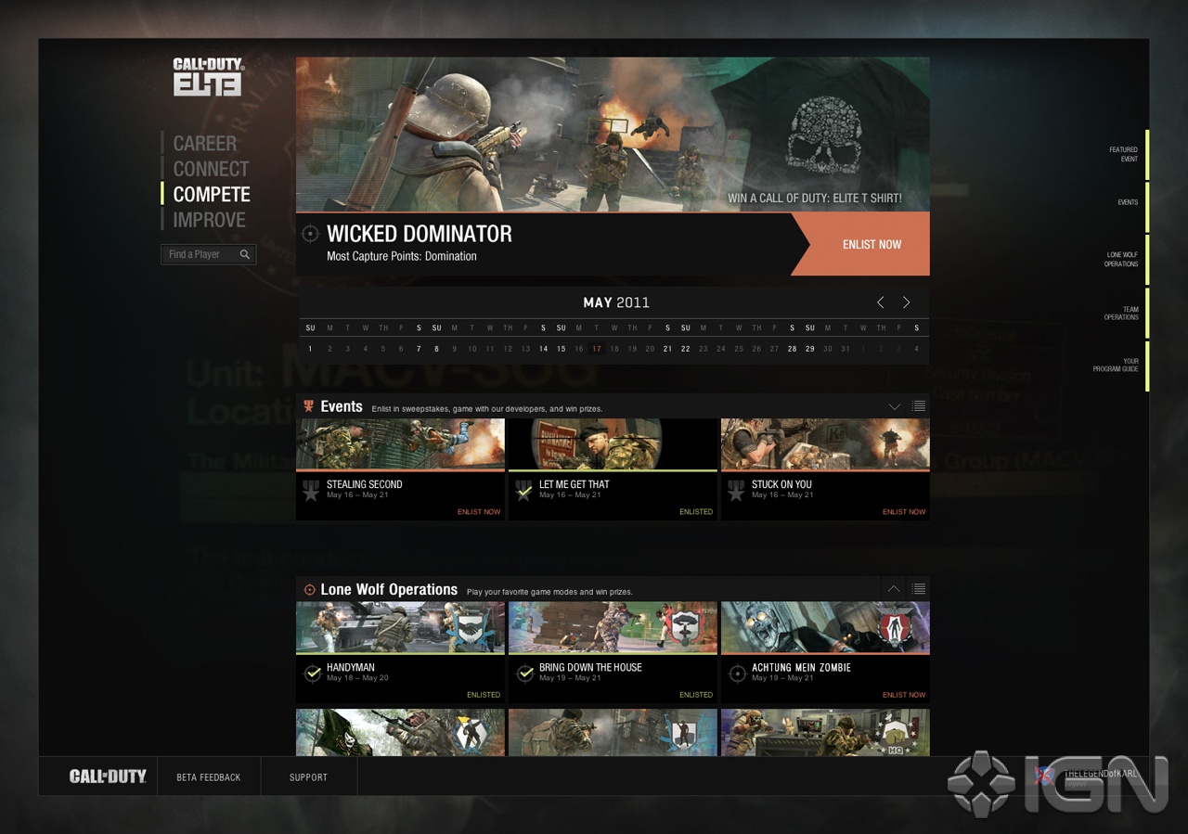Switch Events section to list view
Image resolution: width=1188 pixels, height=834 pixels.
point(918,406)
